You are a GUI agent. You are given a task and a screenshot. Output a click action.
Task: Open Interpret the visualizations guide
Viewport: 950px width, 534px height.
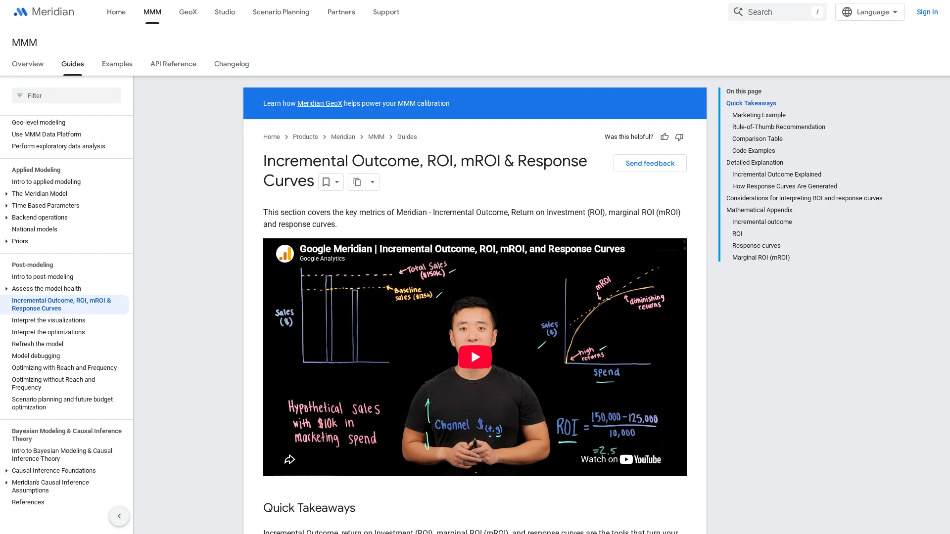pyautogui.click(x=48, y=320)
